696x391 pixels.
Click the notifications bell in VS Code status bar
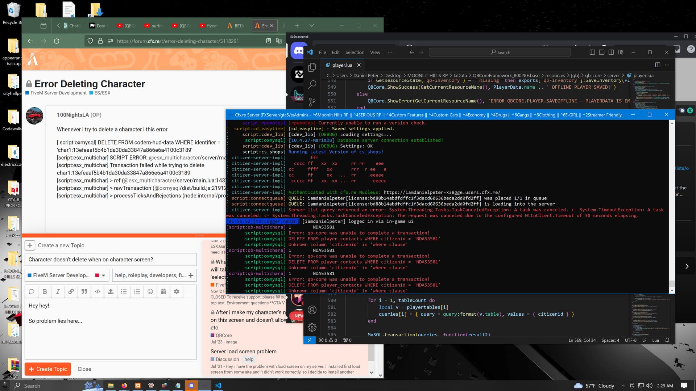point(667,340)
